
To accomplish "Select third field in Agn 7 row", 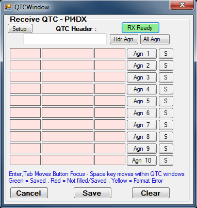I will coord(110,124).
